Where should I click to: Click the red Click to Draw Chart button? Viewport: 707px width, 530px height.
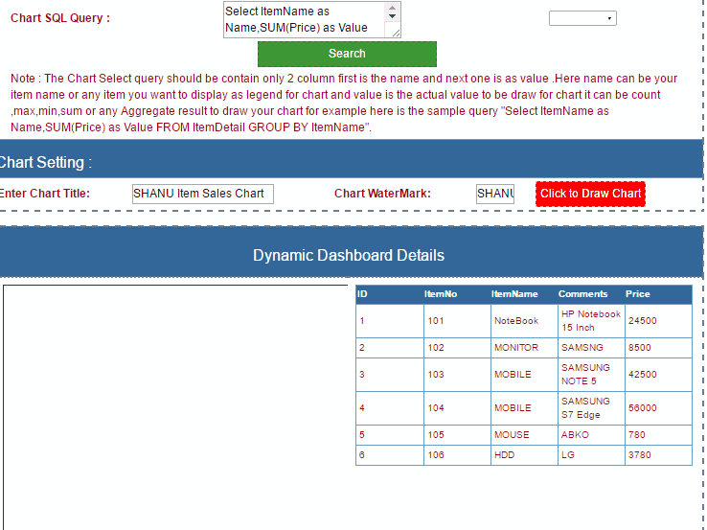(x=590, y=194)
